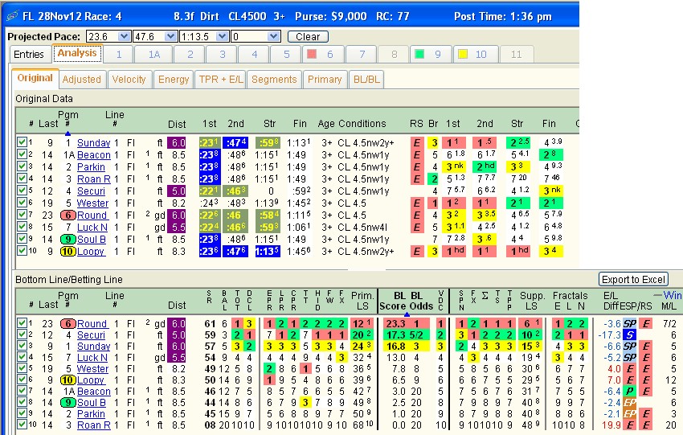Click the Clear button
The width and height of the screenshot is (683, 435).
tap(308, 37)
